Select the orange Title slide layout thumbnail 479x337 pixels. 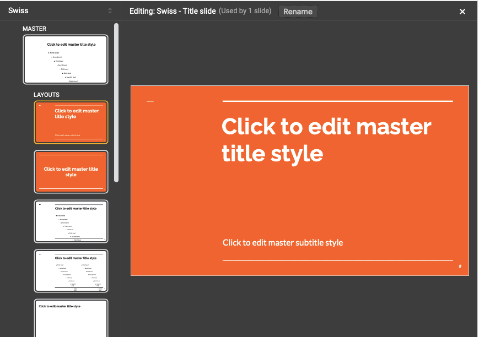(x=71, y=122)
